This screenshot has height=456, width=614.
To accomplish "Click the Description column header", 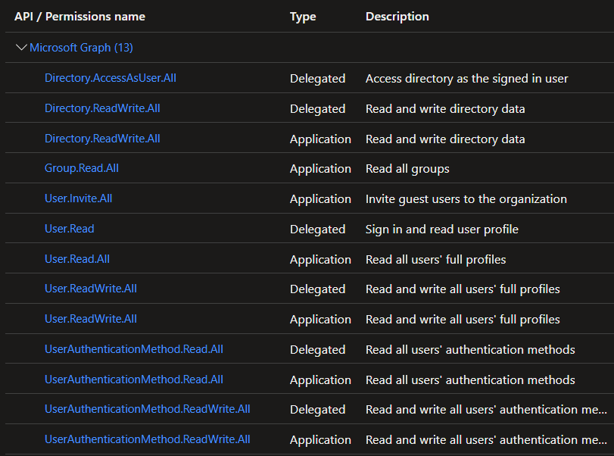I will [397, 17].
